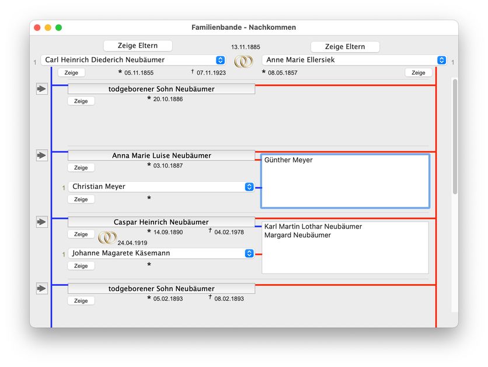Select Karl Martin Lothar Neubäumer in list
The image size is (488, 367).
pyautogui.click(x=313, y=227)
